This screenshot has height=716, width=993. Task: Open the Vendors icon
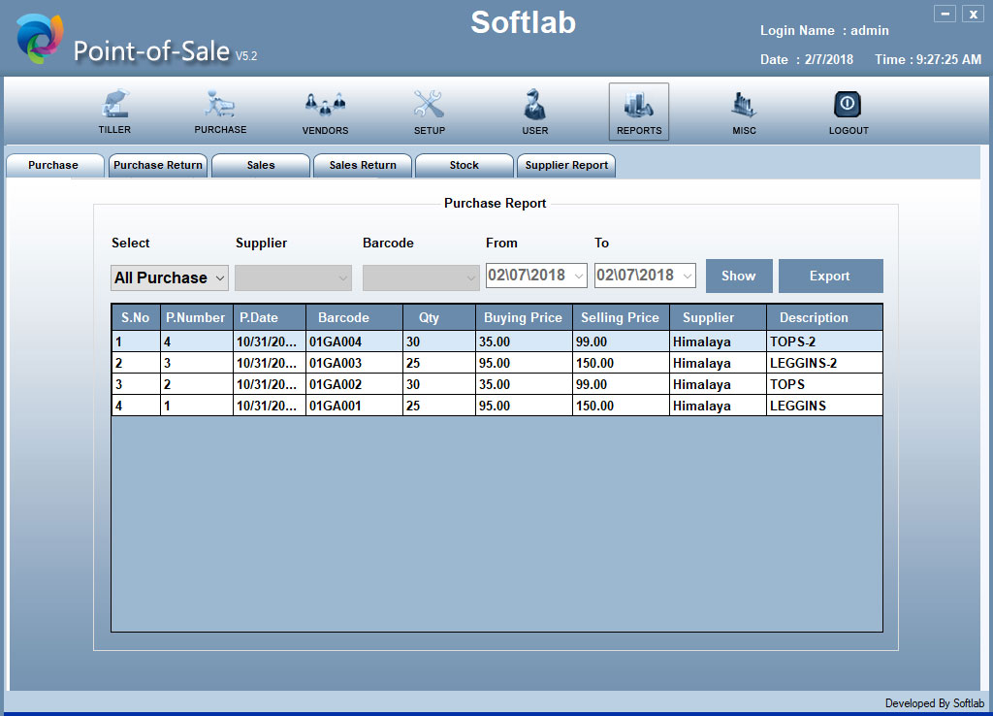(325, 105)
